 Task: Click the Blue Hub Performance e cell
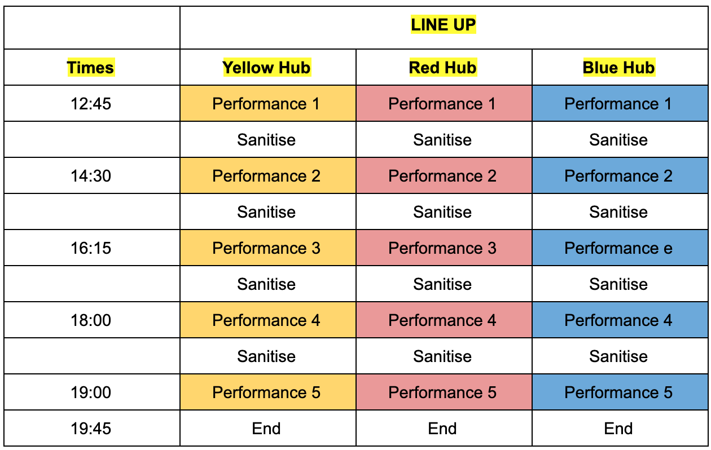[620, 248]
